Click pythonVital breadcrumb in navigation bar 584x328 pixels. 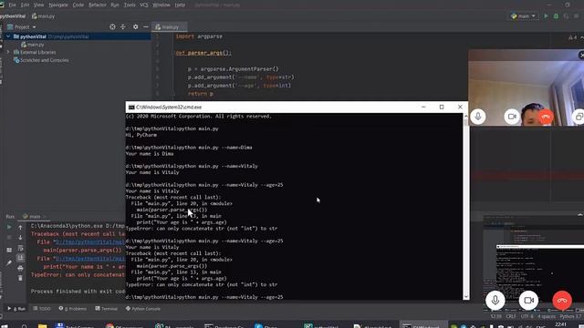click(12, 16)
